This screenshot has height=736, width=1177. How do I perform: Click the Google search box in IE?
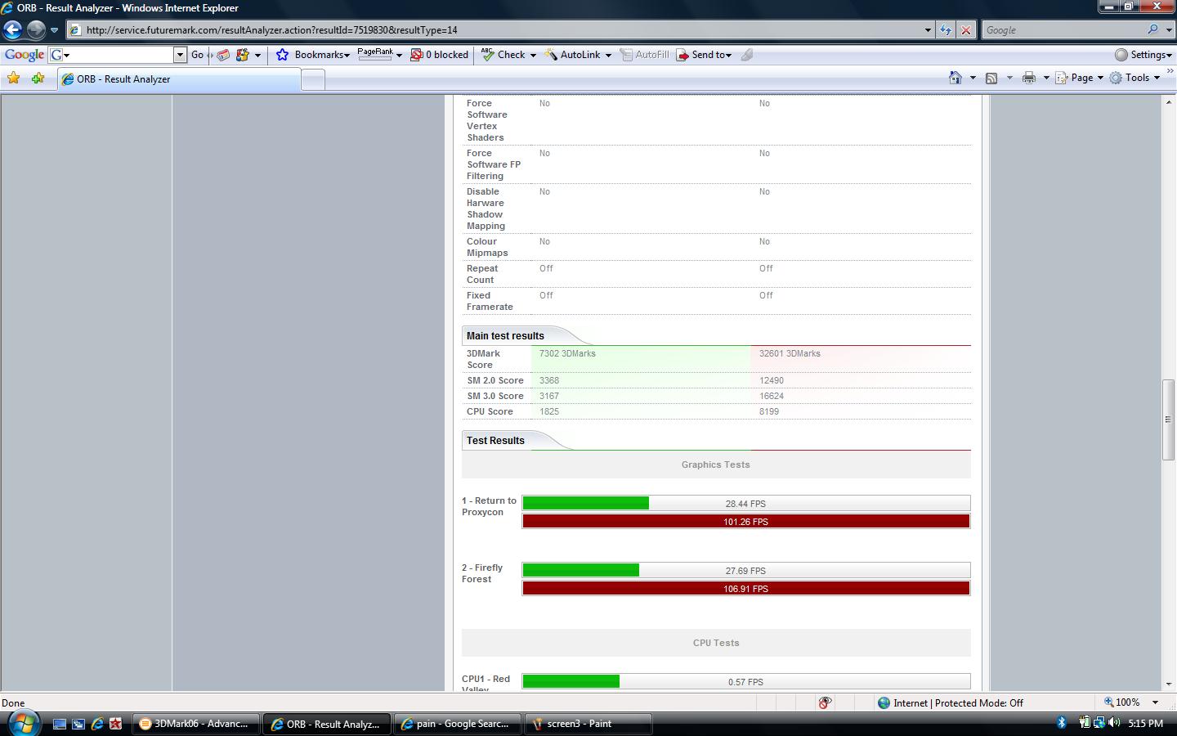pos(1063,30)
